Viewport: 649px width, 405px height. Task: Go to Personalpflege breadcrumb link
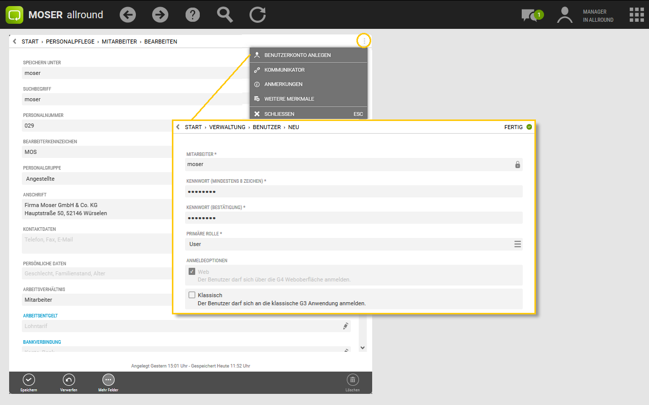[70, 42]
